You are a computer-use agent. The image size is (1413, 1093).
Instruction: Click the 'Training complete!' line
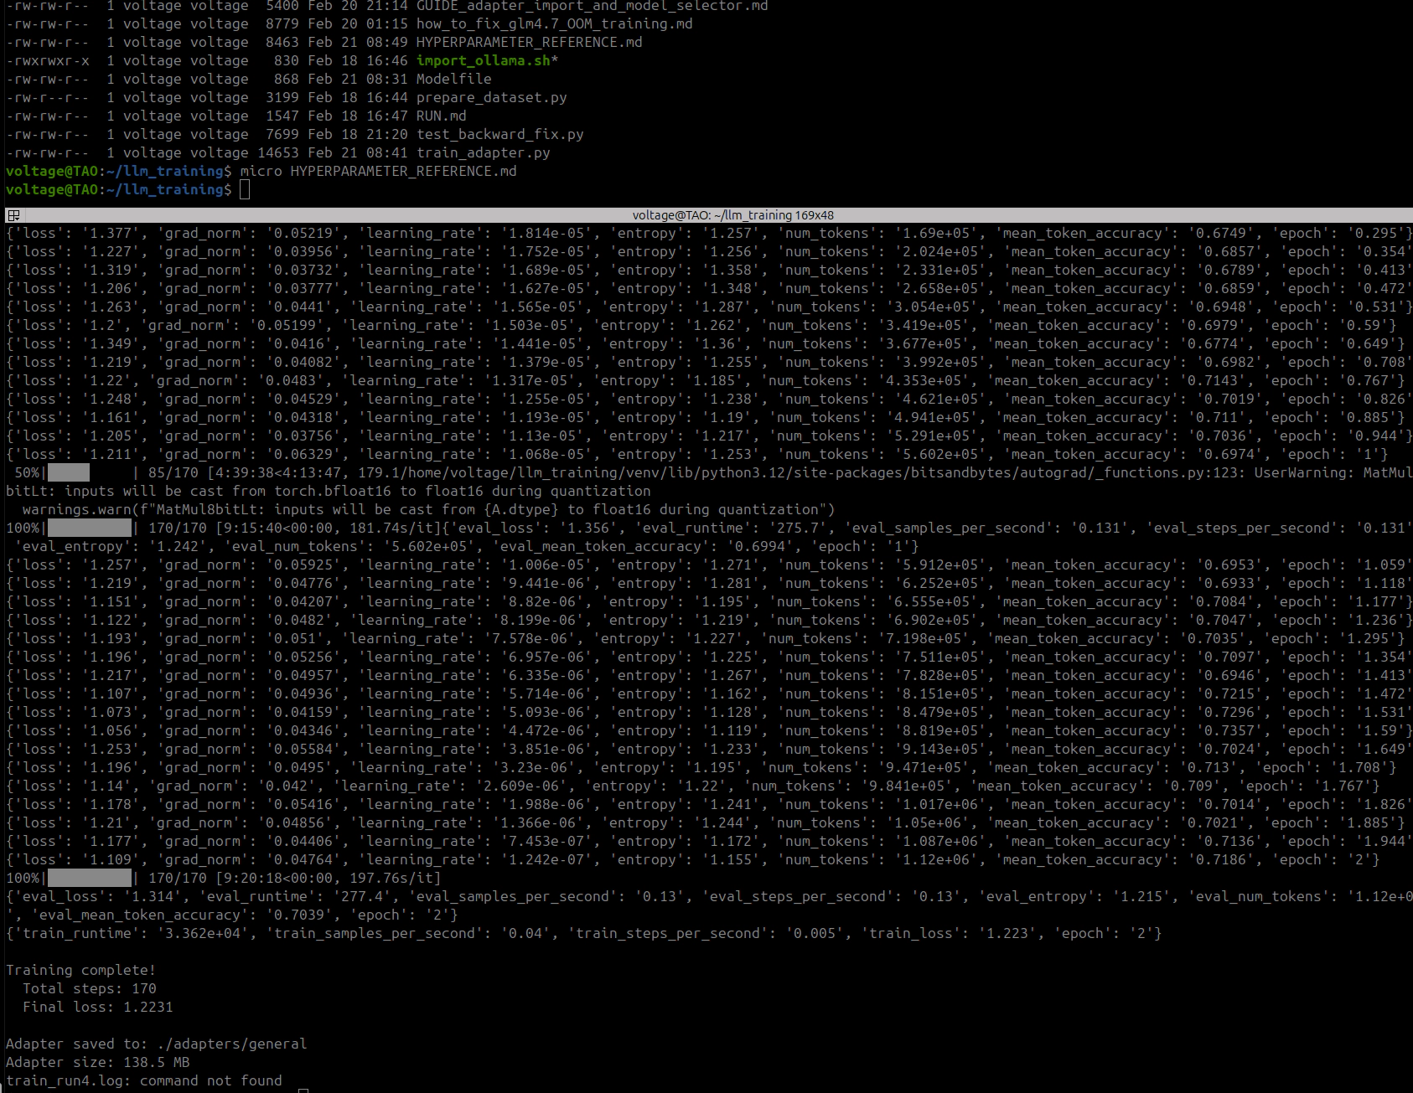pyautogui.click(x=80, y=970)
